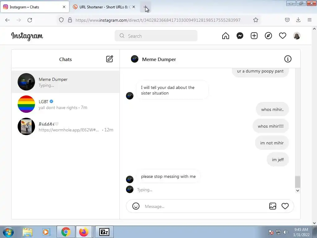Open Chrome from the taskbar
Viewport: 317px width, 238px height.
click(66, 232)
